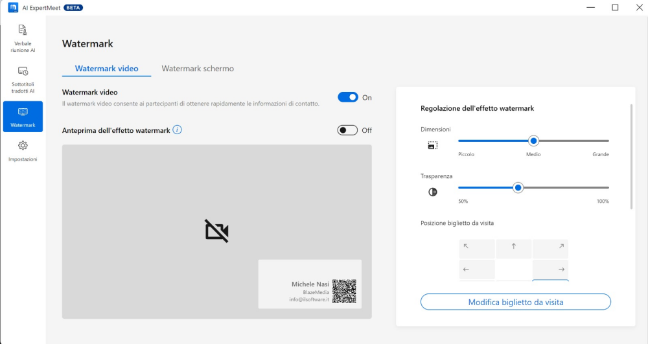Click the Trasparenza contrast icon
This screenshot has height=344, width=648.
433,192
